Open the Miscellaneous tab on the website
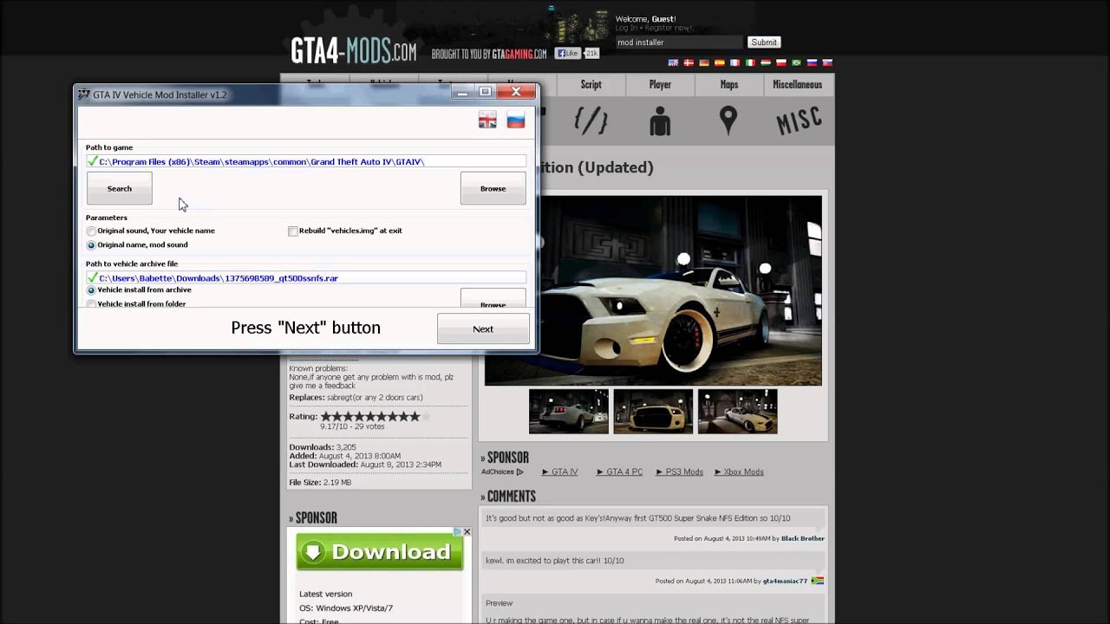Image resolution: width=1110 pixels, height=624 pixels. tap(798, 84)
